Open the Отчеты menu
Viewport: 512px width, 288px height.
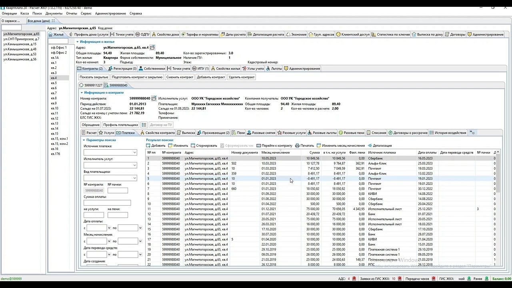click(x=72, y=13)
